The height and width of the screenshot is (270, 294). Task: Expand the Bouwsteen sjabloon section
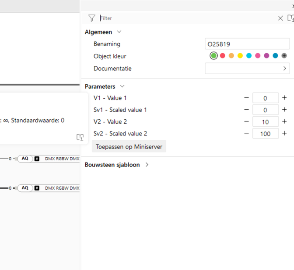(x=147, y=165)
